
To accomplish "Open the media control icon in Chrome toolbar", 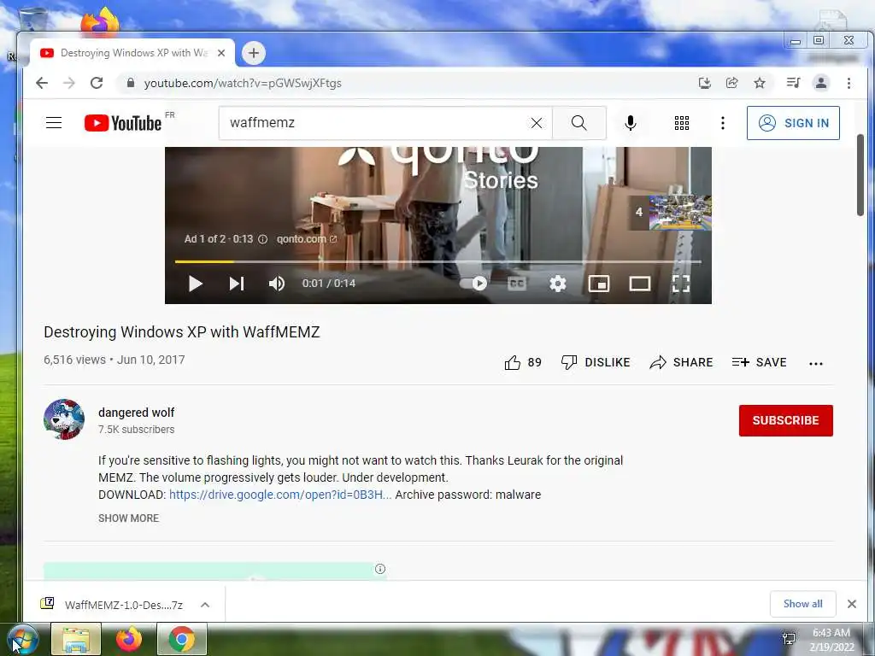I will click(793, 83).
